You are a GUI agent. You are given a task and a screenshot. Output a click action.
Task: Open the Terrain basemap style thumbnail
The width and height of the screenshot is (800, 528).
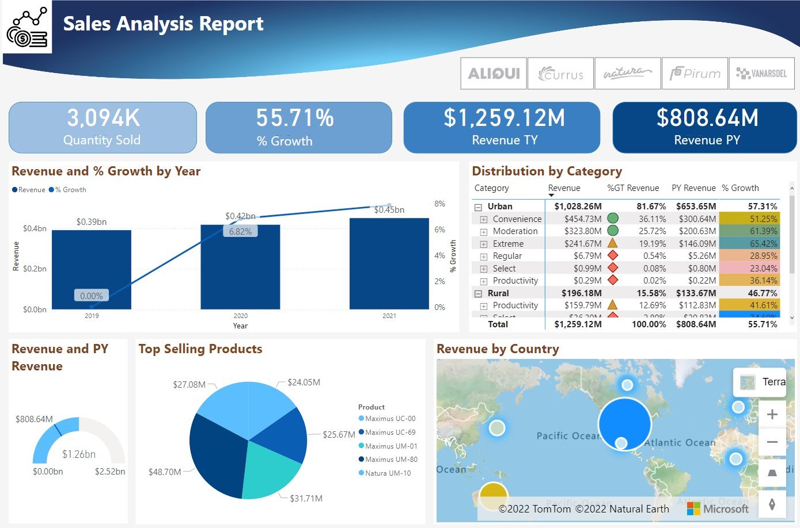coord(747,381)
